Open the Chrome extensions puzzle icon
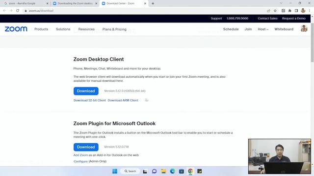 290,11
